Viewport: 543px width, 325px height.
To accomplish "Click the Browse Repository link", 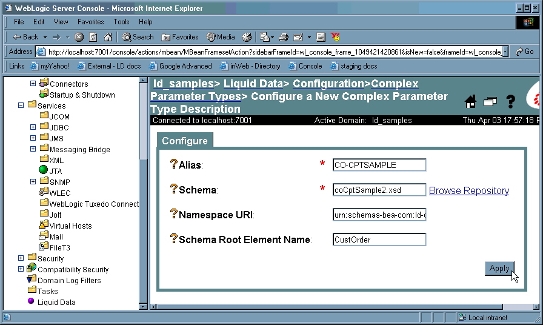I will [469, 190].
